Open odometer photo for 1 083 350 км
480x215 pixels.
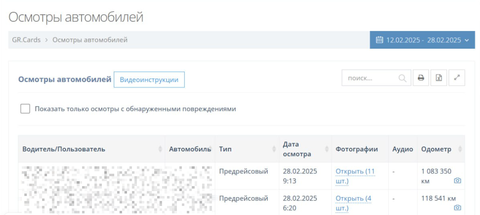pos(457,180)
